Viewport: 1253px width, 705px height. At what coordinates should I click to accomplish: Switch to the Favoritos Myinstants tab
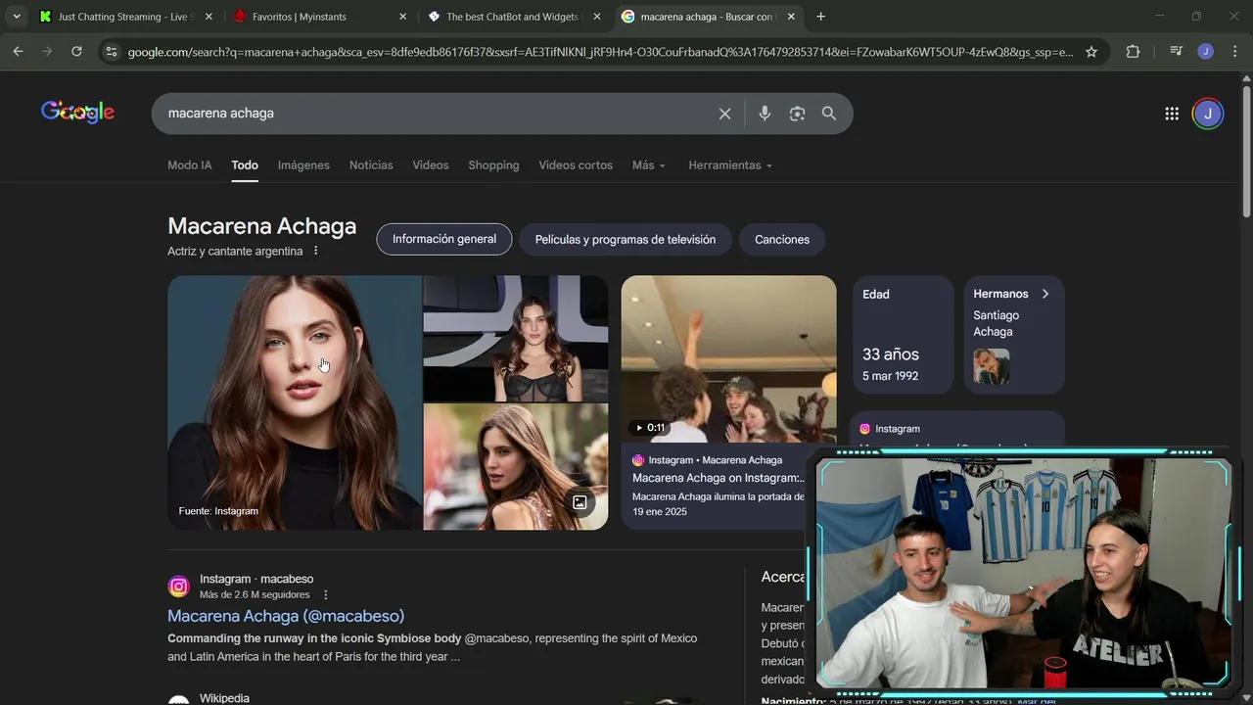(318, 17)
